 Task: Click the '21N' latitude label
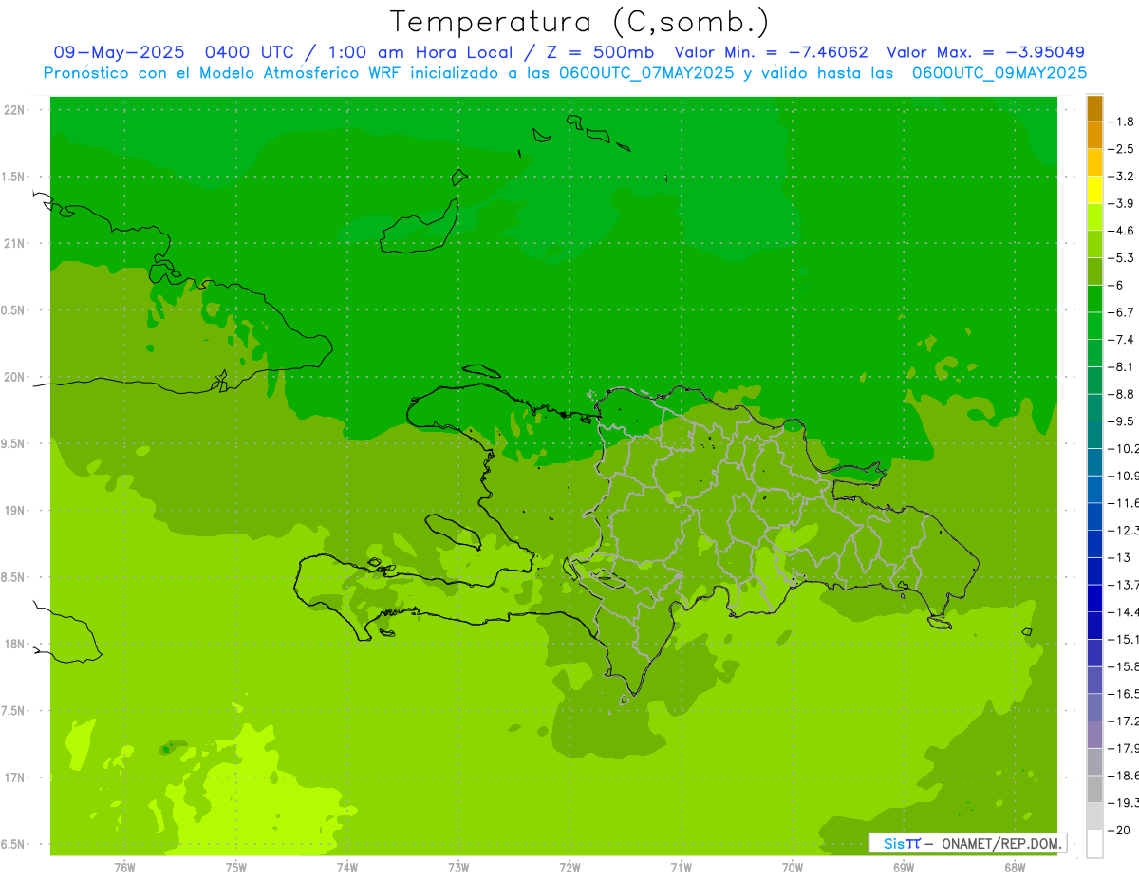(x=16, y=243)
